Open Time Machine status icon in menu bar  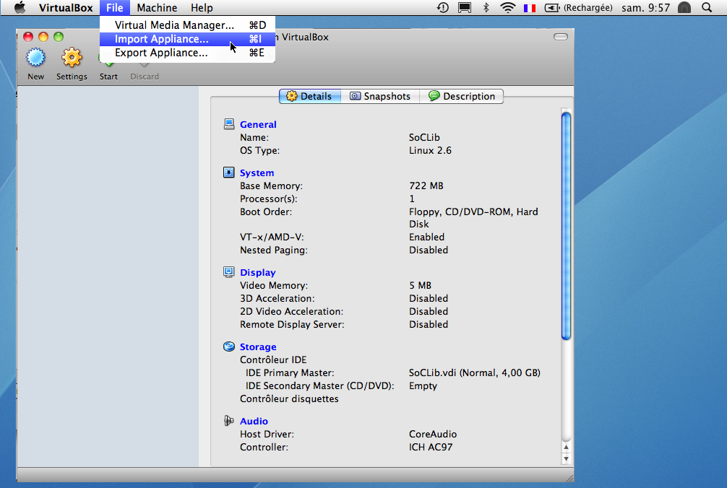click(x=443, y=7)
